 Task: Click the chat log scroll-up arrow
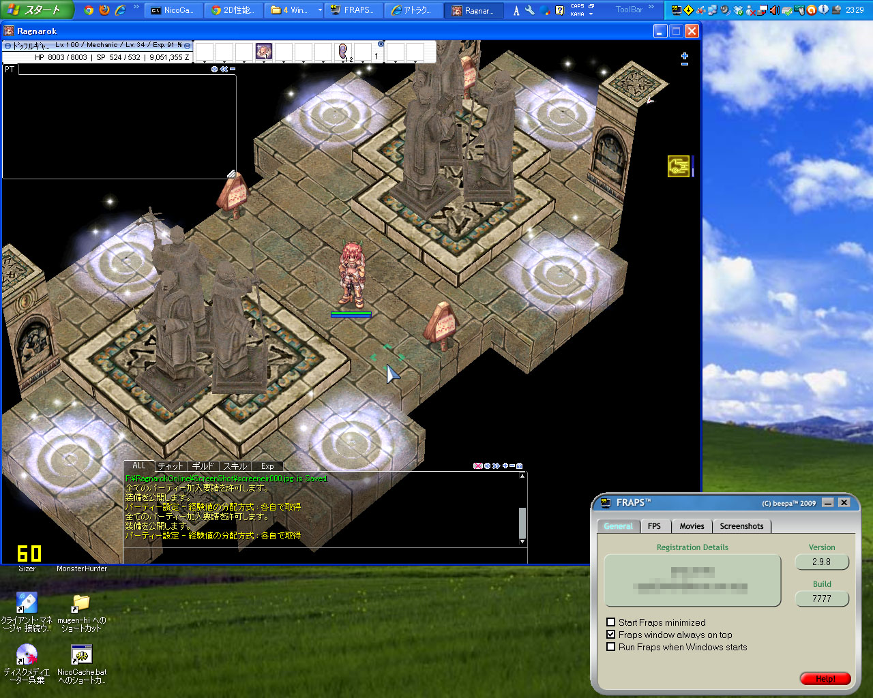(522, 476)
